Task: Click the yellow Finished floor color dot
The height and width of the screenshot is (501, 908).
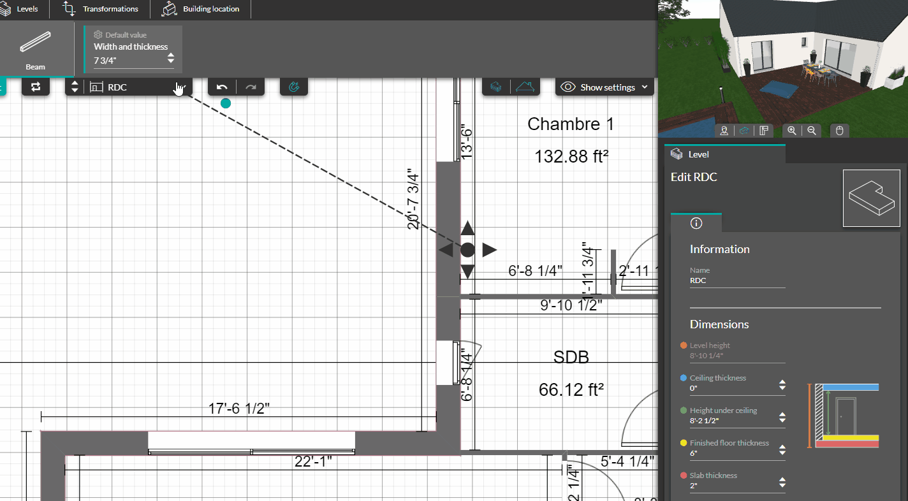Action: coord(684,443)
